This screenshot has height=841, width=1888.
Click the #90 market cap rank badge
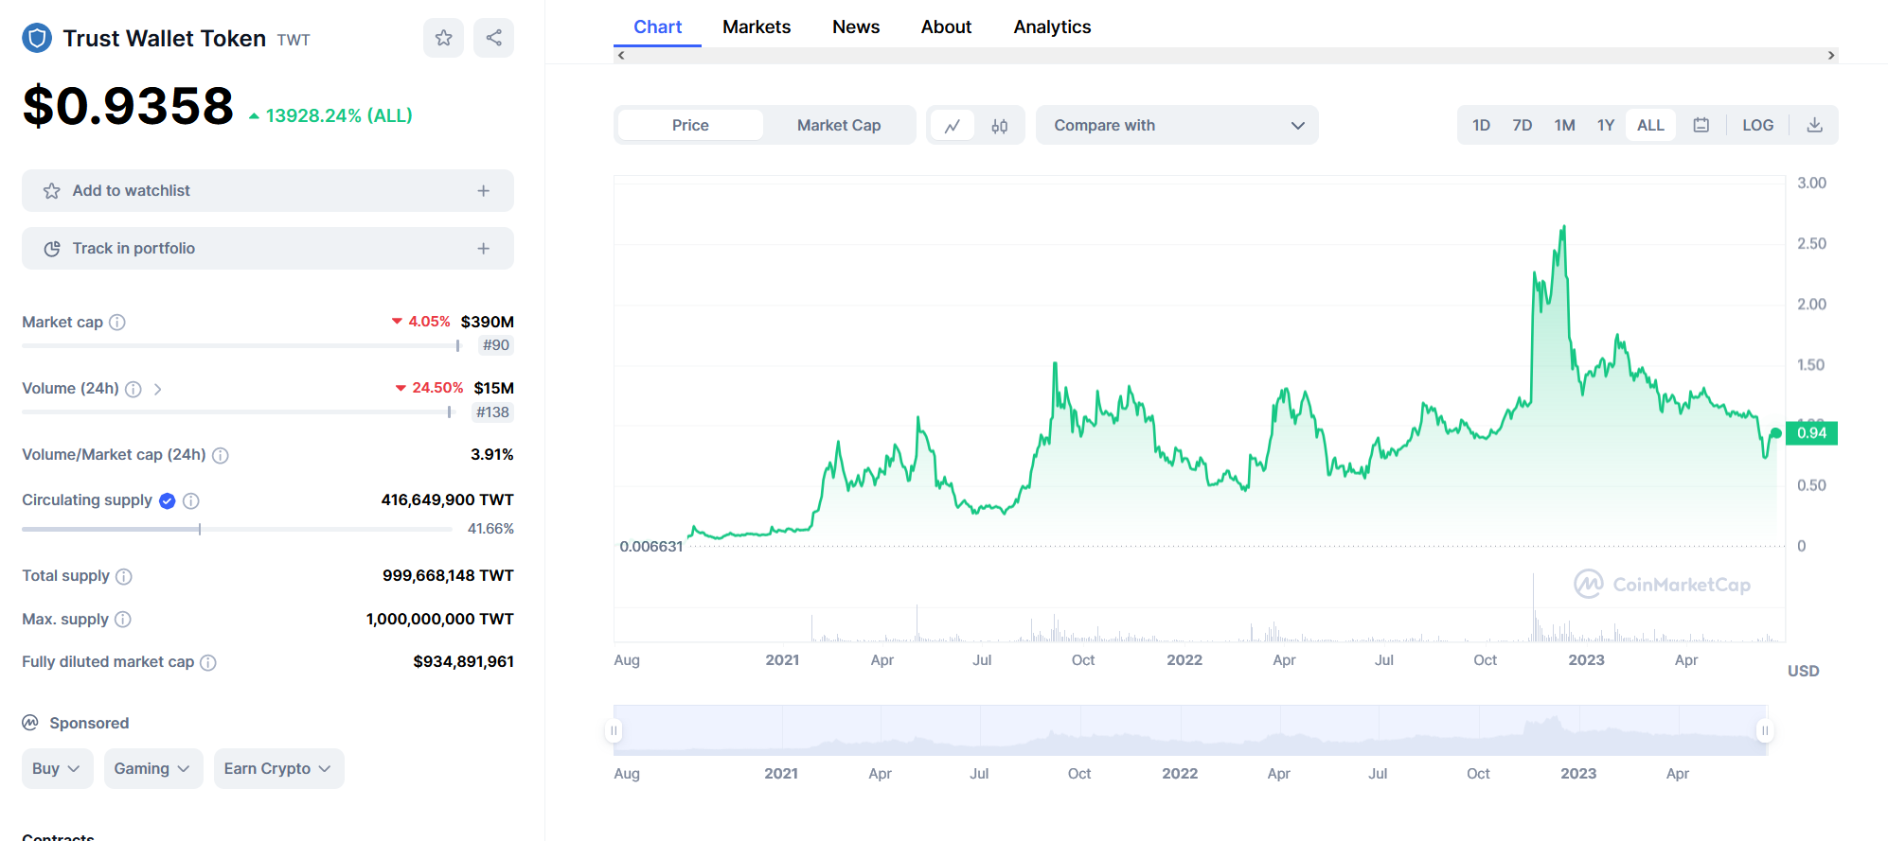pos(496,345)
